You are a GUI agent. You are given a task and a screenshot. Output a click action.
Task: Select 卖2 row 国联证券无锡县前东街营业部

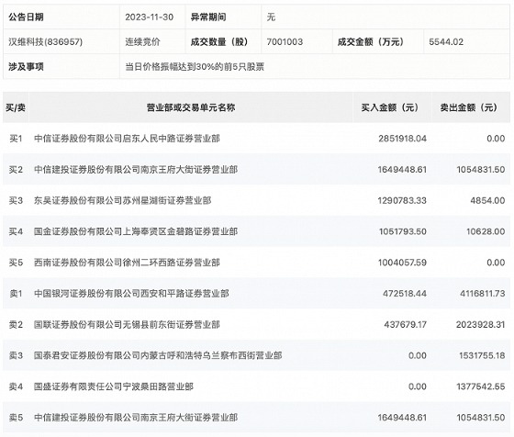point(256,324)
